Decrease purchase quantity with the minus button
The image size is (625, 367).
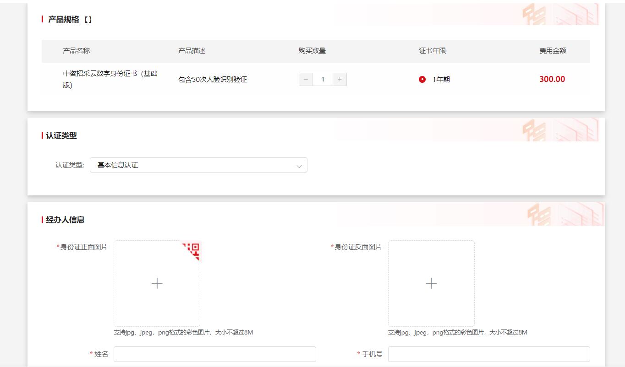(306, 80)
